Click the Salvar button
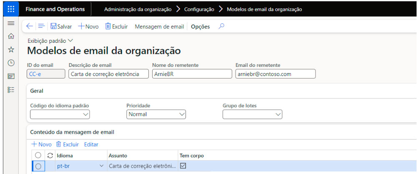Screen dimensions: 419x174 click(61, 27)
